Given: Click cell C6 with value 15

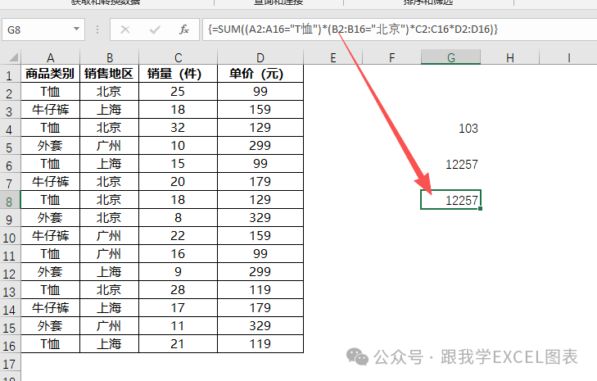Looking at the screenshot, I should (x=179, y=163).
